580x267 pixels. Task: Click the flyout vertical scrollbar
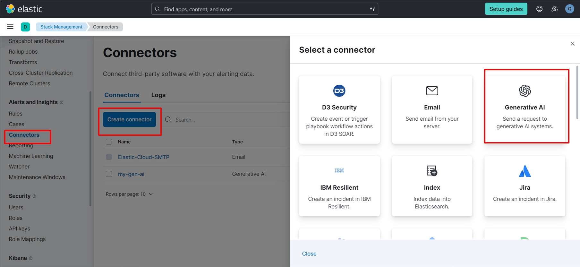pos(577,92)
